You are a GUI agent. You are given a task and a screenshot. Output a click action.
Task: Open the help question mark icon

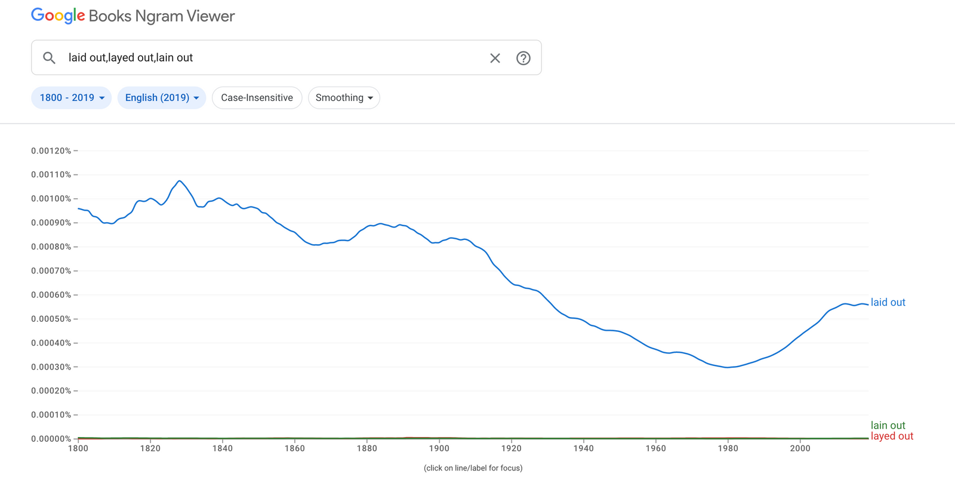coord(523,58)
